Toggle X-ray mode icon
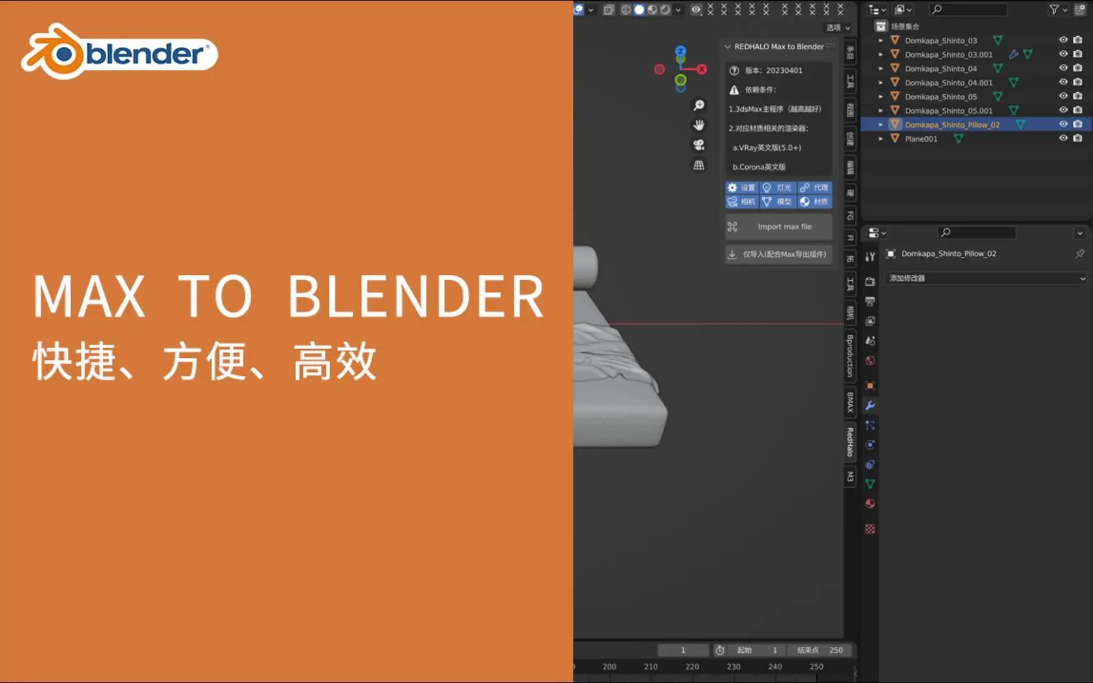Viewport: 1093px width, 683px height. click(x=608, y=9)
